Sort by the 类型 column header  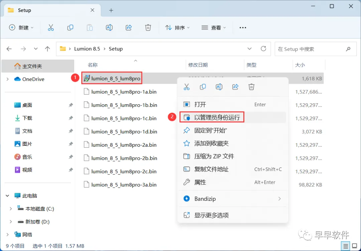point(251,65)
